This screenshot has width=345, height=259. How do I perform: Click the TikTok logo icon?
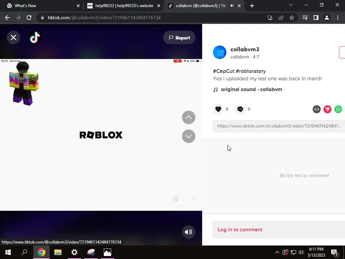click(x=35, y=38)
